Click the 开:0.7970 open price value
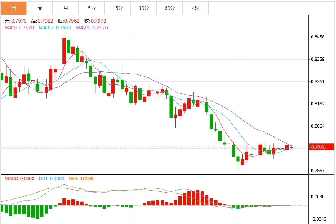This screenshot has width=336, height=224. [x=15, y=21]
